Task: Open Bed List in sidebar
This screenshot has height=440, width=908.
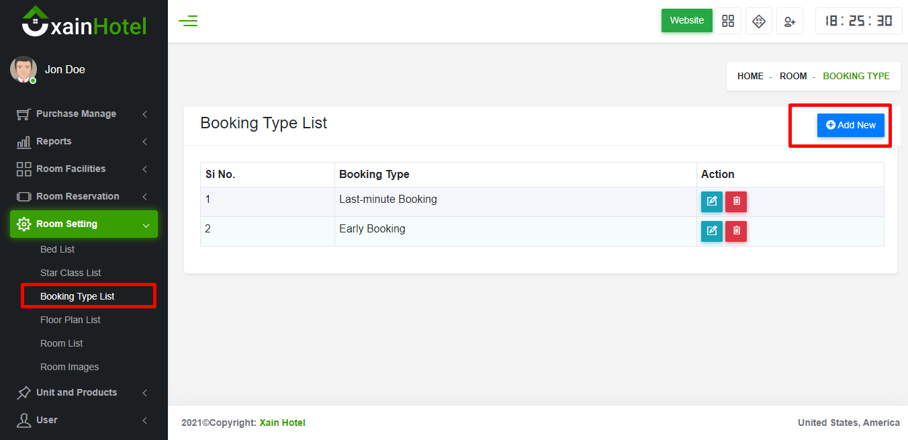Action: pos(57,250)
